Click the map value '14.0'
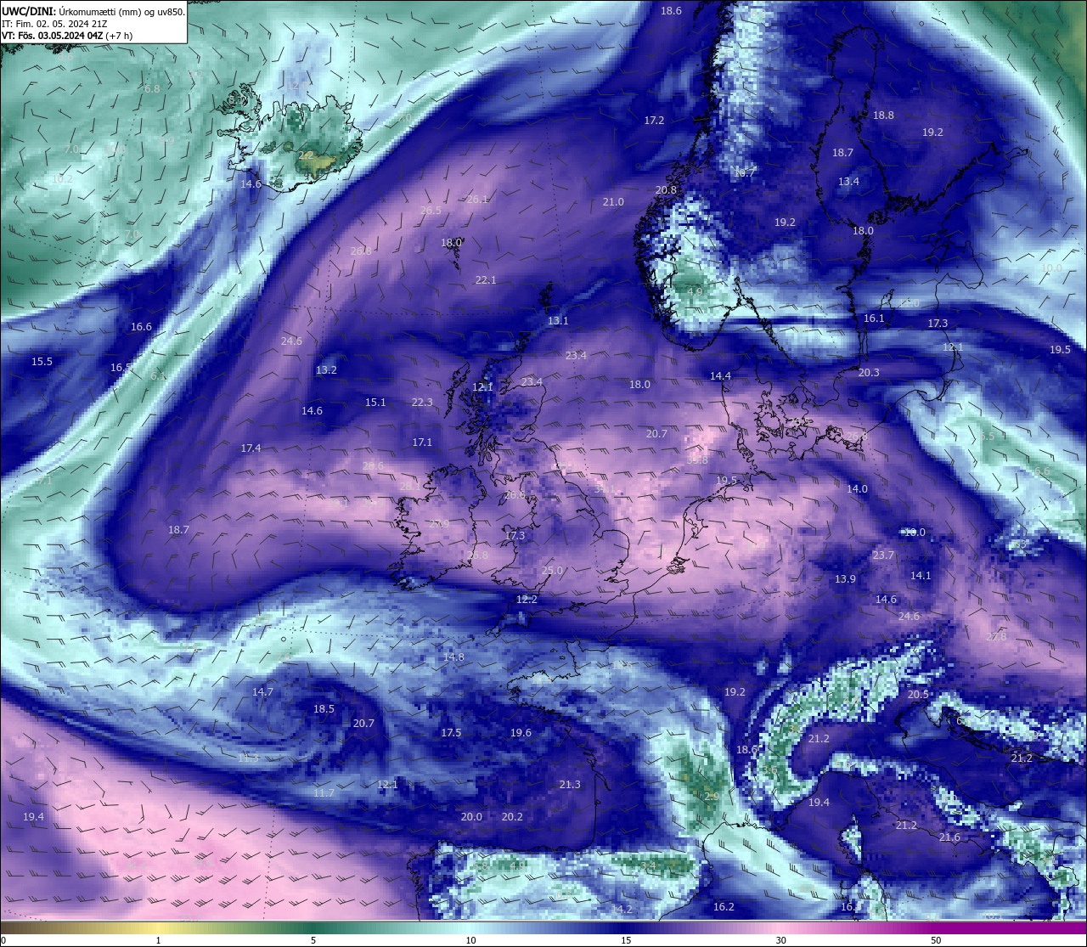Screen dimensions: 1087x947 click(857, 488)
